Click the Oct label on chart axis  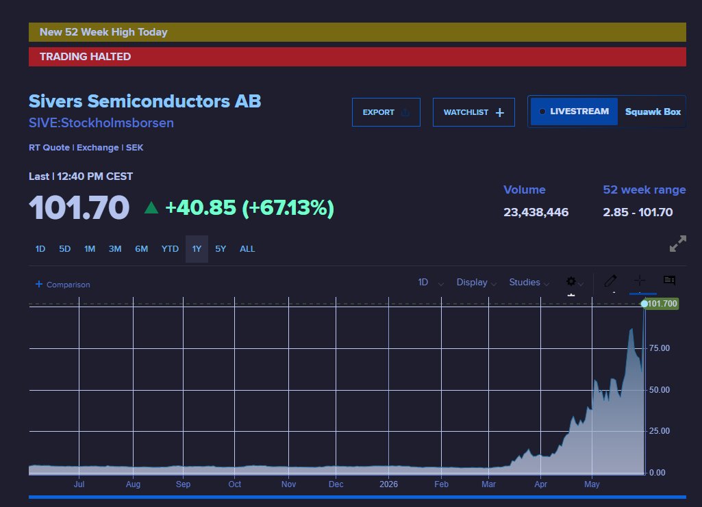tap(235, 484)
